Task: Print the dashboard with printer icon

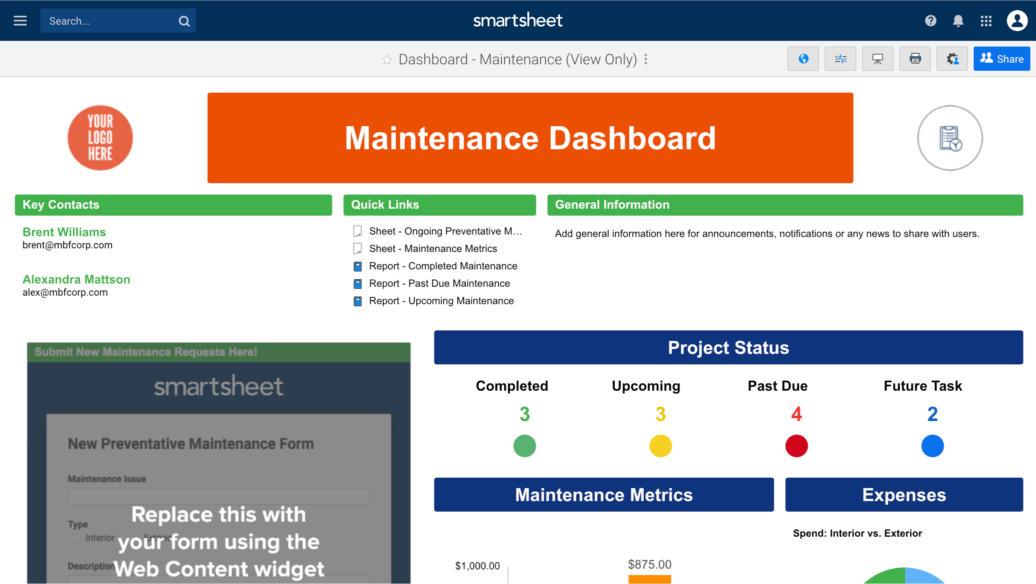Action: 915,59
